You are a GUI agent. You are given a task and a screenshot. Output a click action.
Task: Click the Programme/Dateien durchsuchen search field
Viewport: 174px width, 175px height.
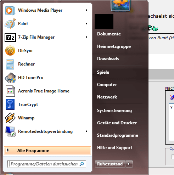click(47, 164)
